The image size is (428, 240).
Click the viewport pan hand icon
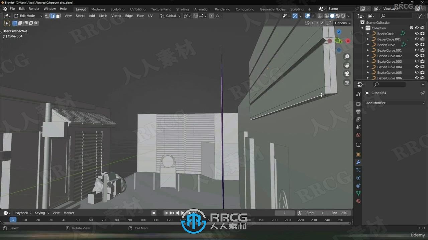tap(347, 65)
